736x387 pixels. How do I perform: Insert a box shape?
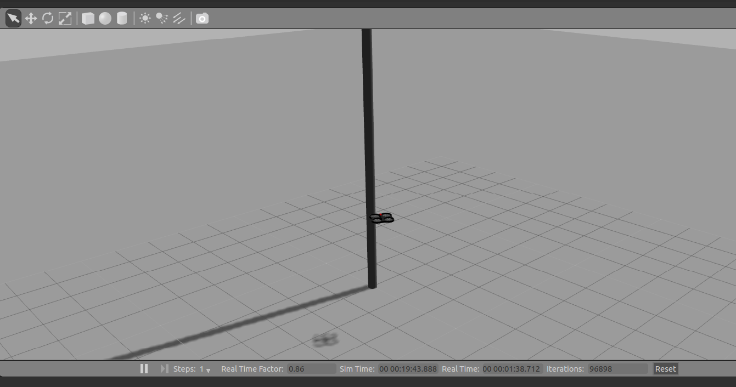pos(88,19)
